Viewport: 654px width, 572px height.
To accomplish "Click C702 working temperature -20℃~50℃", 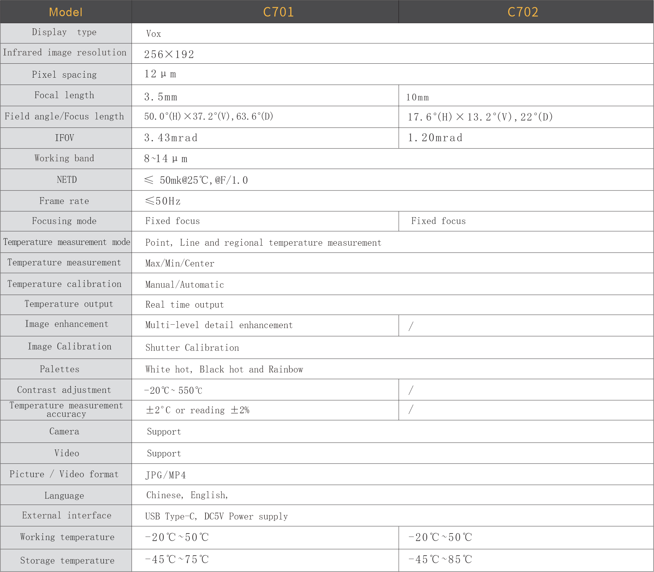I will coord(440,537).
